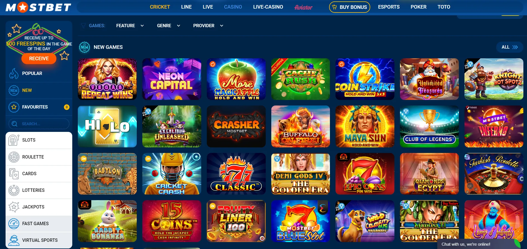Click the Popular flame icon
Image resolution: width=527 pixels, height=249 pixels.
pyautogui.click(x=14, y=73)
